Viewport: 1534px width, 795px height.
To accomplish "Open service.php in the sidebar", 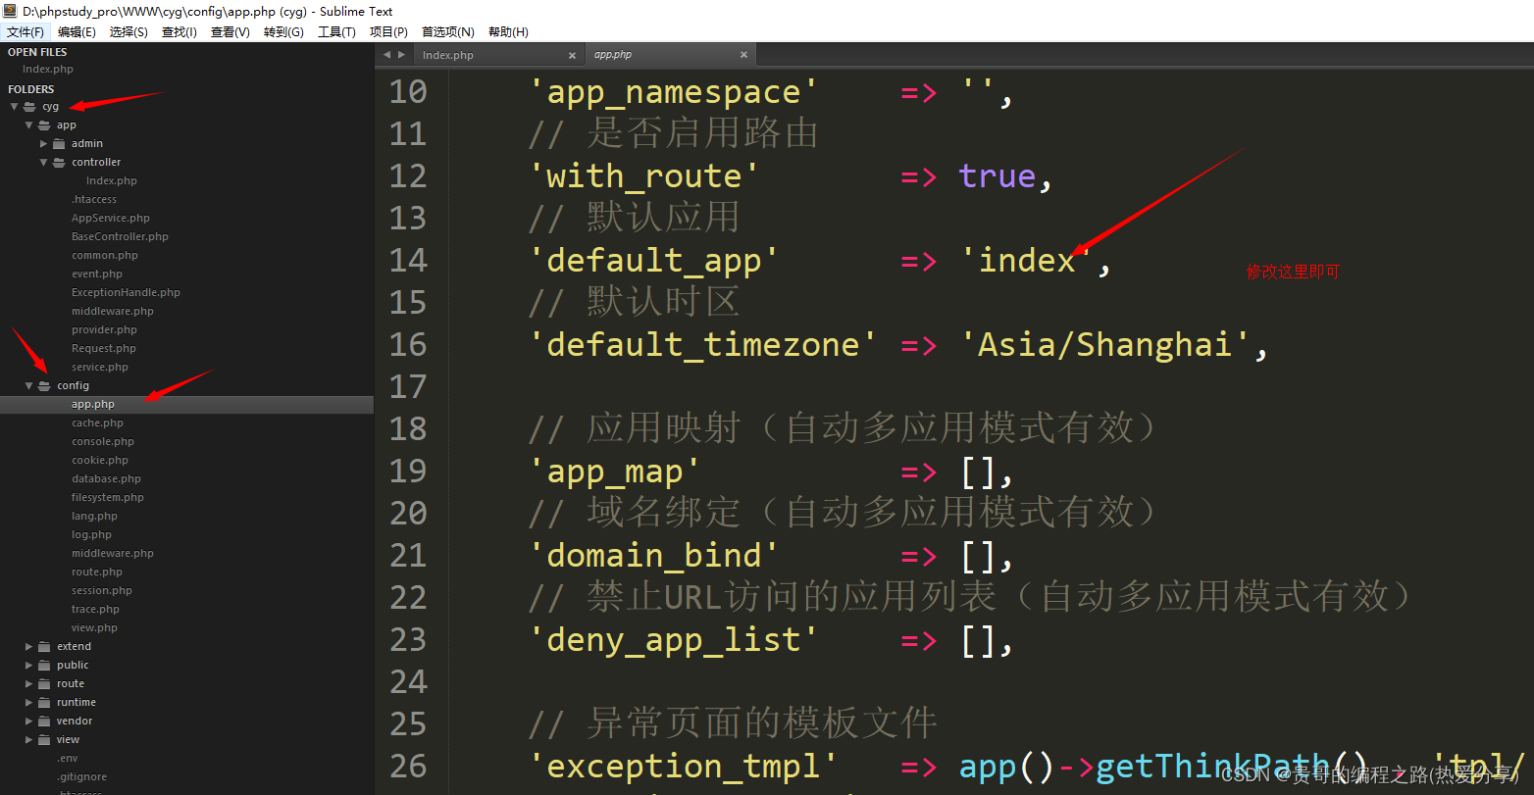I will [x=100, y=368].
